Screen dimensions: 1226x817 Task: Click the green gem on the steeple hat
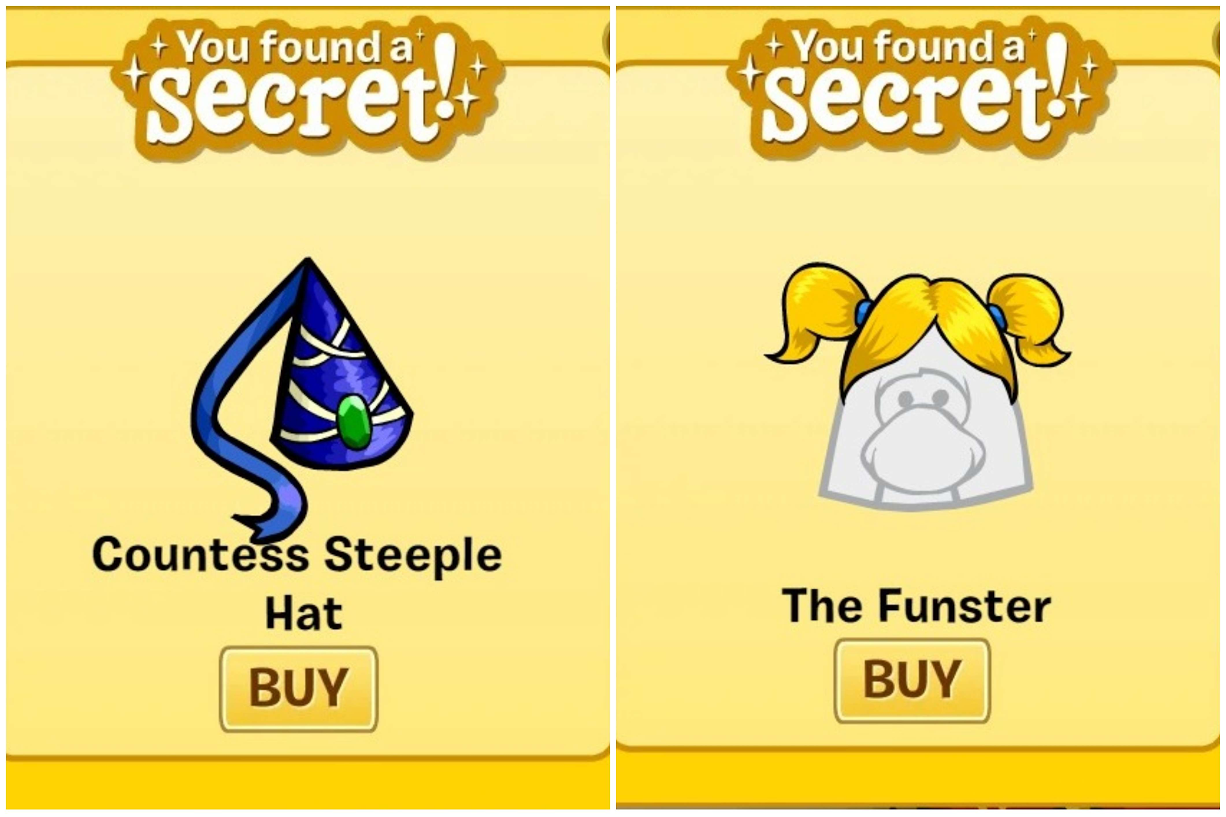coord(352,420)
